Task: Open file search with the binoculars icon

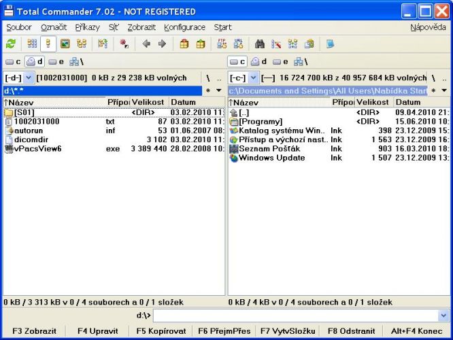Action: 260,44
